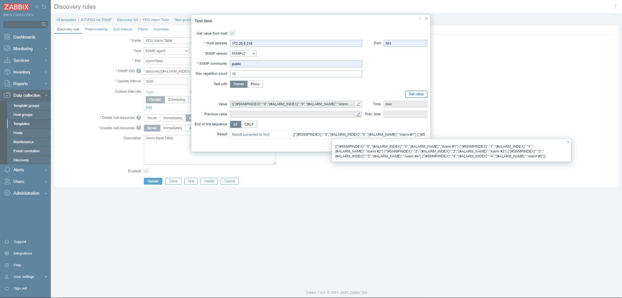Open the Value field edit pencil icon
The height and width of the screenshot is (298, 622).
358,104
